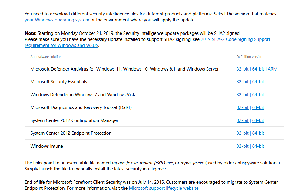Click the italic 'mpas-fe.exe' file name

click(192, 163)
